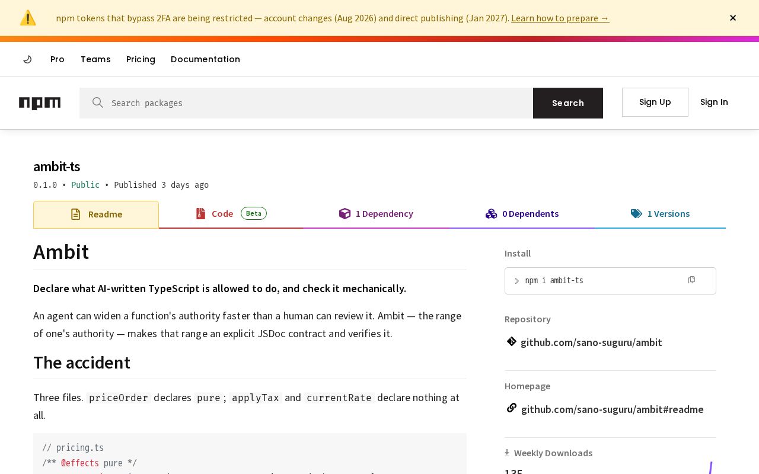Select the Code tab
The image size is (759, 474).
231,214
